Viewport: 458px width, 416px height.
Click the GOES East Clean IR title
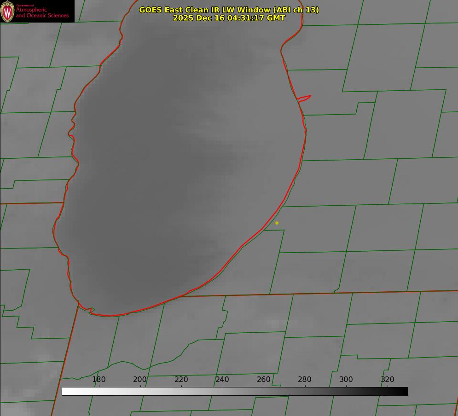click(229, 10)
